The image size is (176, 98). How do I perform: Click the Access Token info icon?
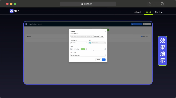click(78, 34)
